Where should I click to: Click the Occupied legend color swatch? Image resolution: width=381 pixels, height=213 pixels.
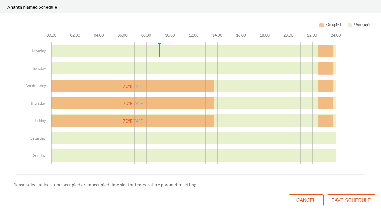[321, 25]
